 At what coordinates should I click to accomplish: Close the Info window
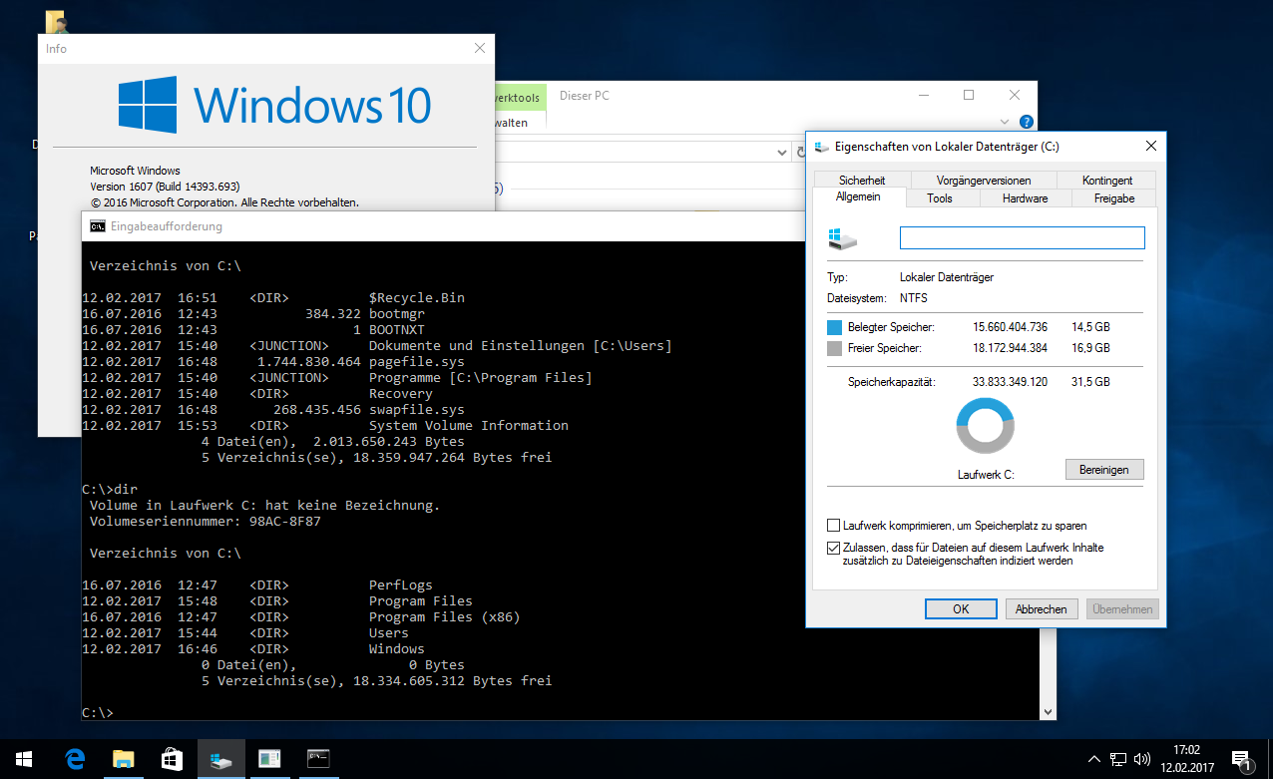(x=480, y=48)
